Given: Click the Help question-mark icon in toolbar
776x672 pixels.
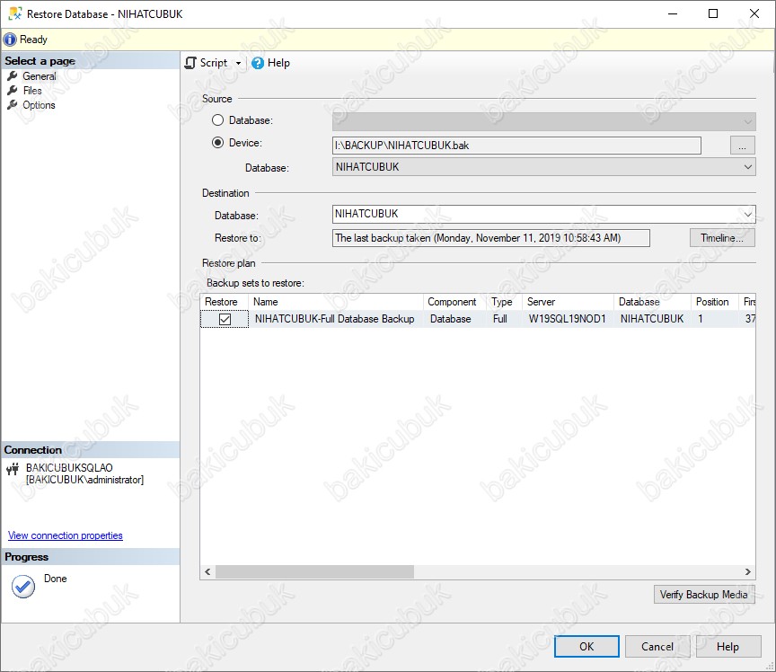Looking at the screenshot, I should coord(258,64).
